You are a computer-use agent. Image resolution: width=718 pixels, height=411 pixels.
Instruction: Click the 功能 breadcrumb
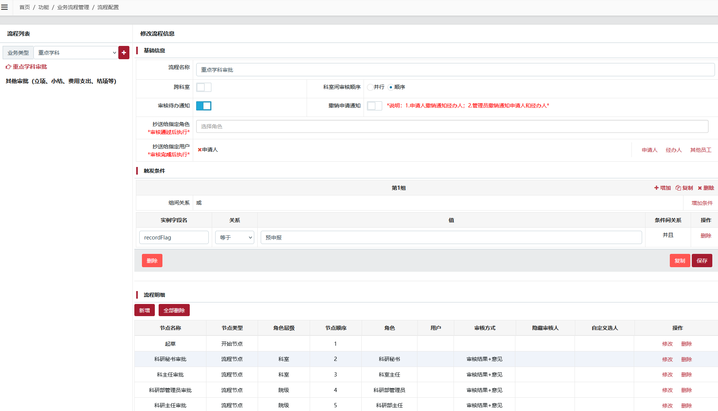tap(44, 7)
